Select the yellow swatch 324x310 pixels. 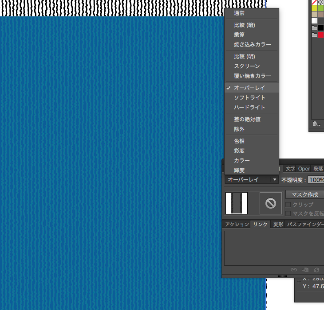pyautogui.click(x=314, y=8)
